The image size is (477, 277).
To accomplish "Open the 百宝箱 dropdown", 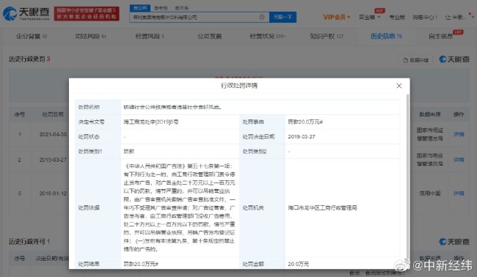I will 370,17.
